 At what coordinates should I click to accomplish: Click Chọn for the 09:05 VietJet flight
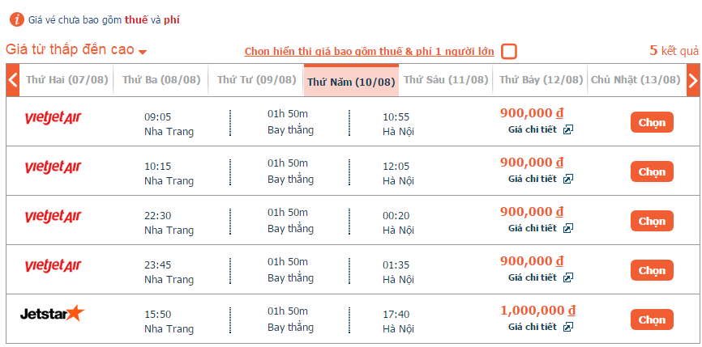coord(652,122)
